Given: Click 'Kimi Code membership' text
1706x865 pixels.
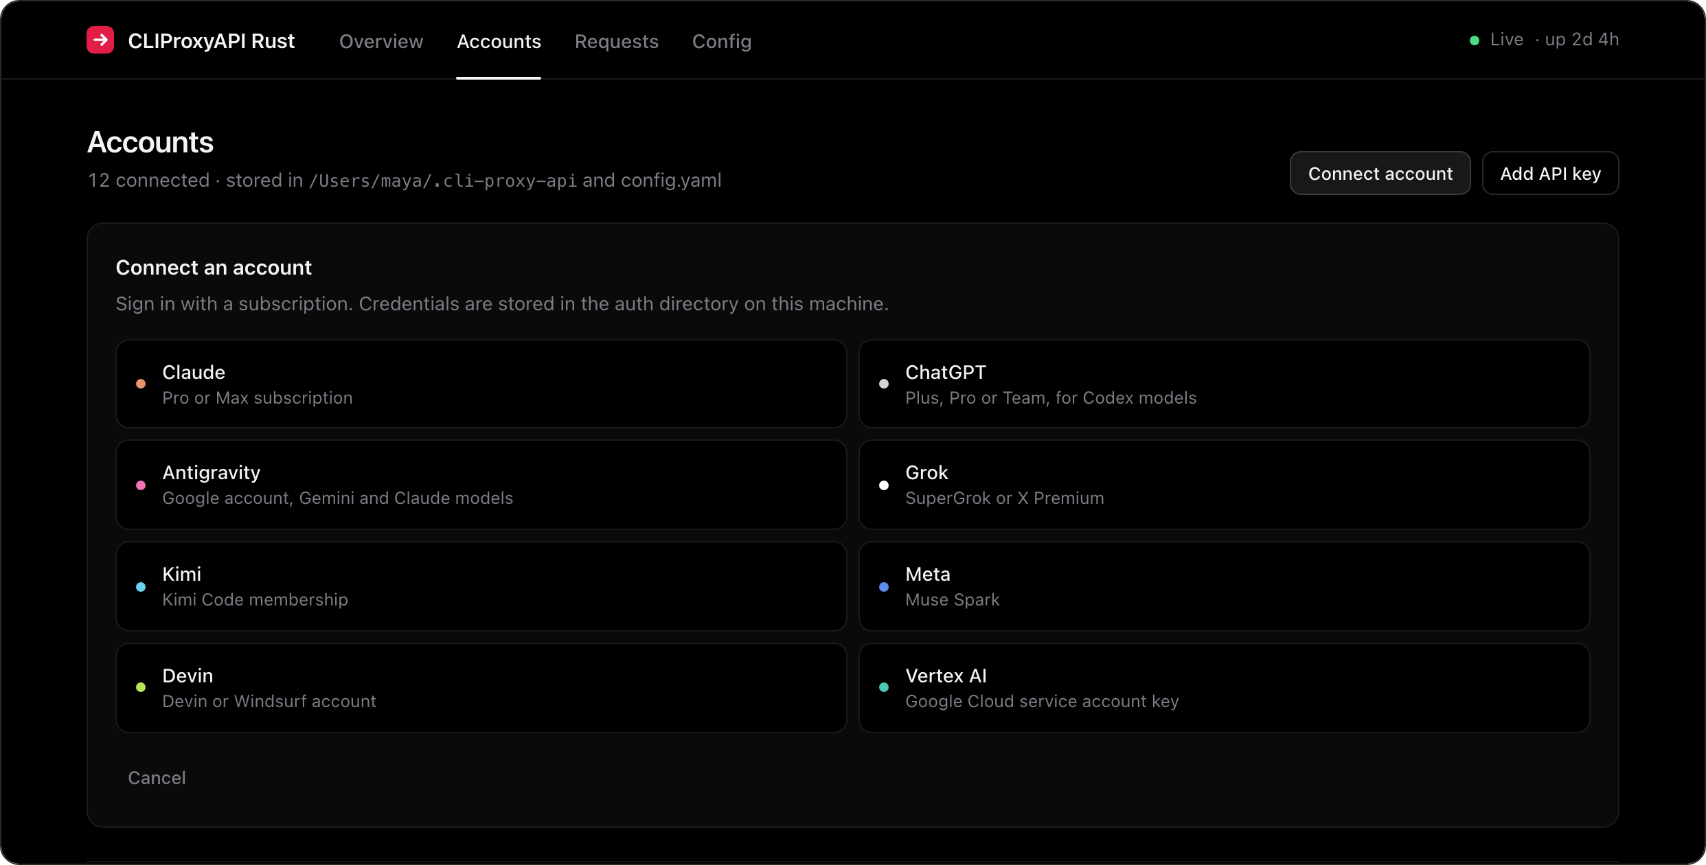Looking at the screenshot, I should pos(255,600).
